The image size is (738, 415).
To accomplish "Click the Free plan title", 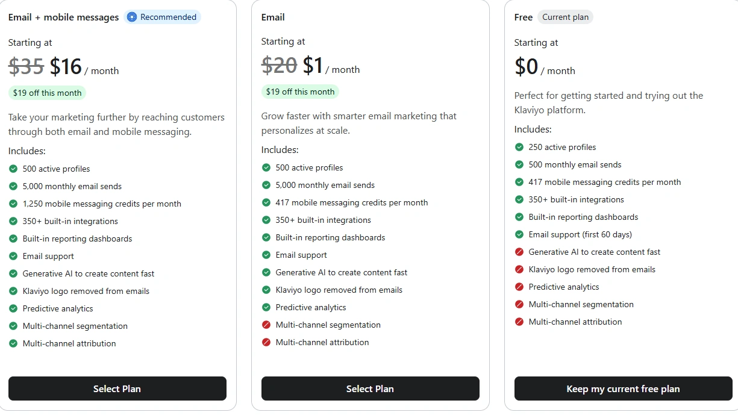I will click(x=524, y=17).
